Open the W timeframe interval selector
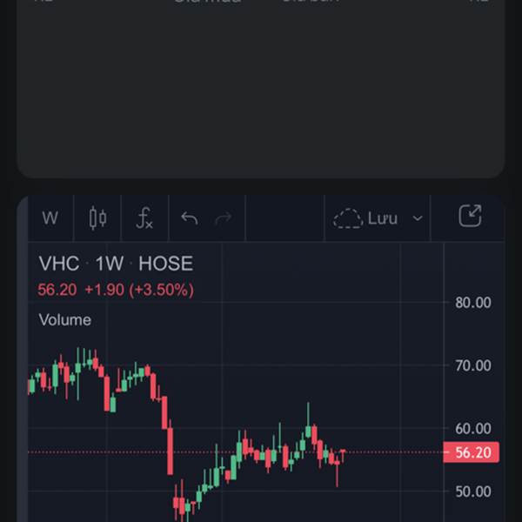Viewport: 522px width, 522px height. tap(50, 218)
